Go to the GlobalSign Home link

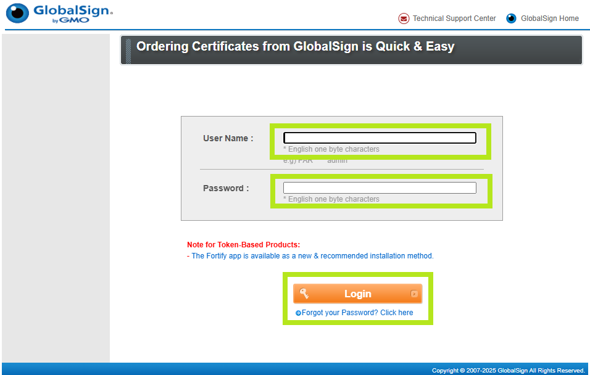[x=550, y=19]
